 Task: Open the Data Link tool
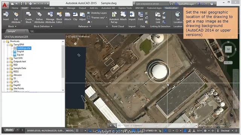click(x=158, y=17)
